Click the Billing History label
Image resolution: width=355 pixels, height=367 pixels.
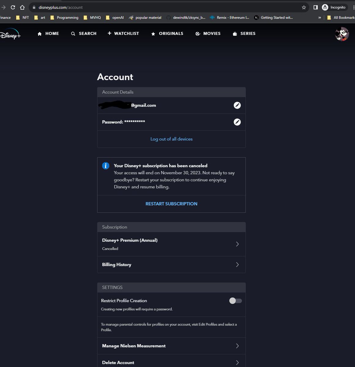pyautogui.click(x=117, y=265)
